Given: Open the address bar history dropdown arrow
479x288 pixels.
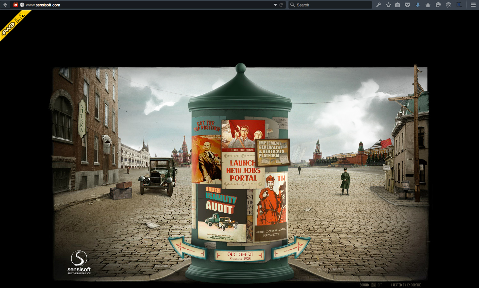Looking at the screenshot, I should coord(275,5).
